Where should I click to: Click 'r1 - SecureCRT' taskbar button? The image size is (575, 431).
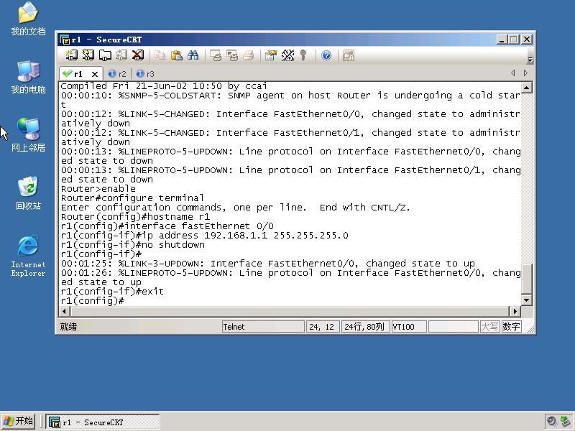pyautogui.click(x=103, y=422)
